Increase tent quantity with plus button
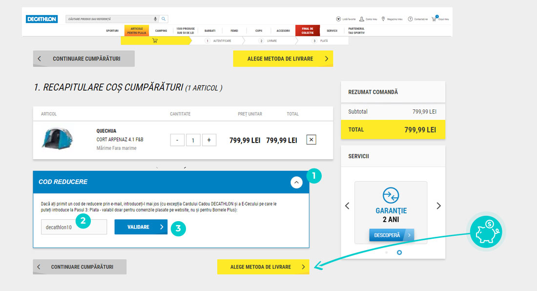537x291 pixels. [209, 140]
